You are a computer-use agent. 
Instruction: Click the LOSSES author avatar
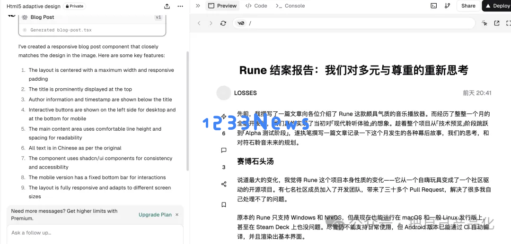(223, 93)
